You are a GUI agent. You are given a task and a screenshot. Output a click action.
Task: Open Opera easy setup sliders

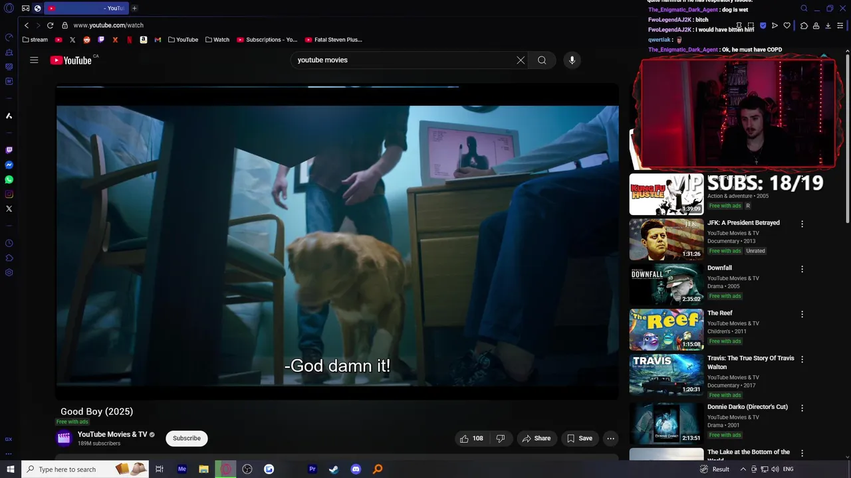840,26
